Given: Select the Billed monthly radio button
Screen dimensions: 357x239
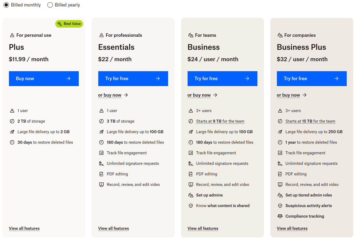Looking at the screenshot, I should point(6,5).
